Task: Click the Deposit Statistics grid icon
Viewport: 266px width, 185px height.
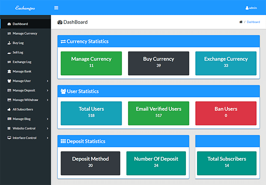Action: [63, 141]
